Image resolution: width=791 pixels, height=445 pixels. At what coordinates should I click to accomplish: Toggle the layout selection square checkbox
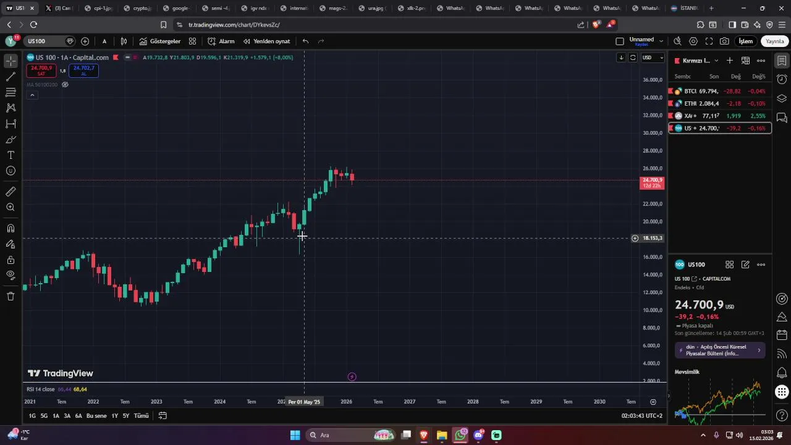coord(620,41)
